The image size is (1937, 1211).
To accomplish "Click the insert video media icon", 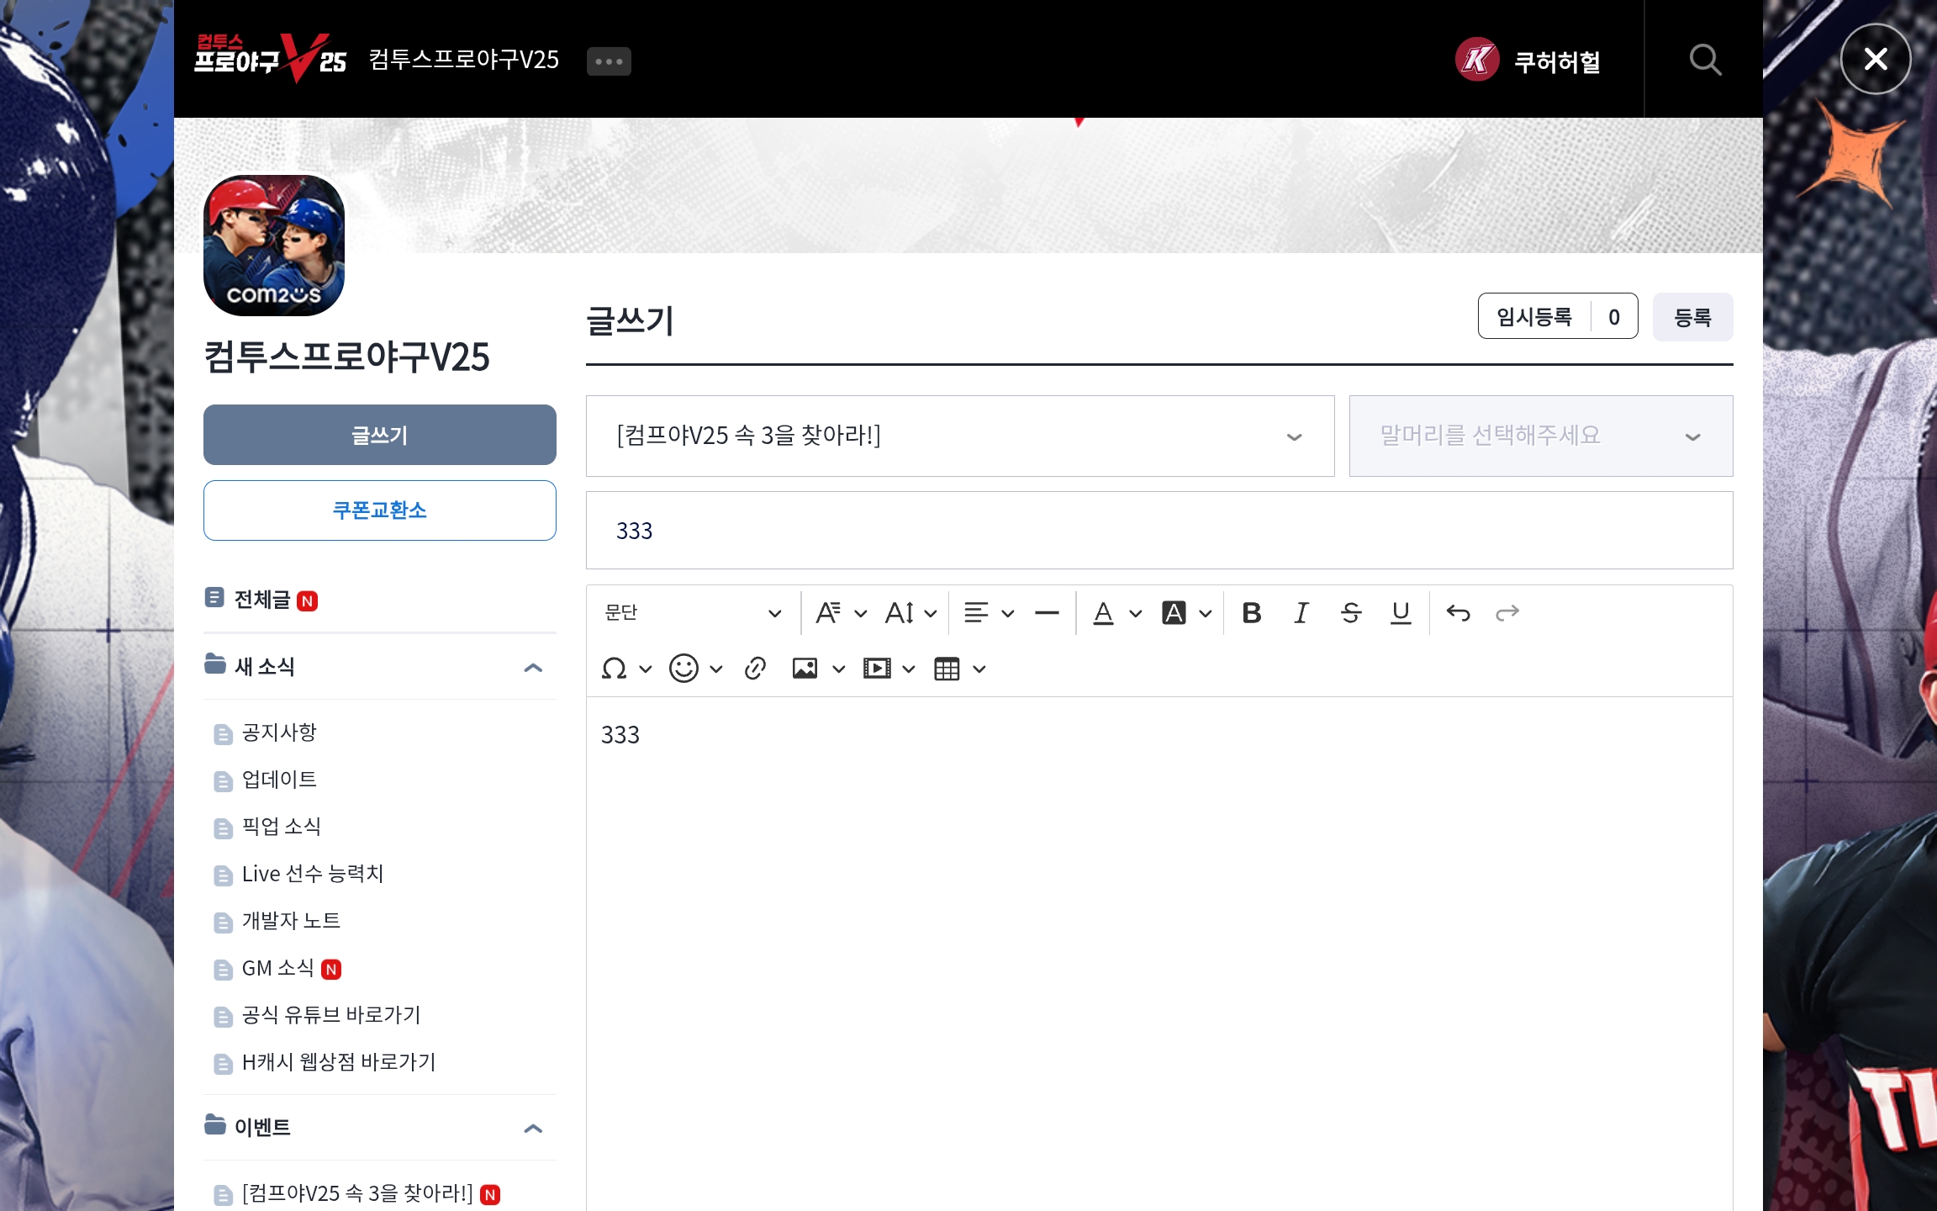I will tap(877, 669).
